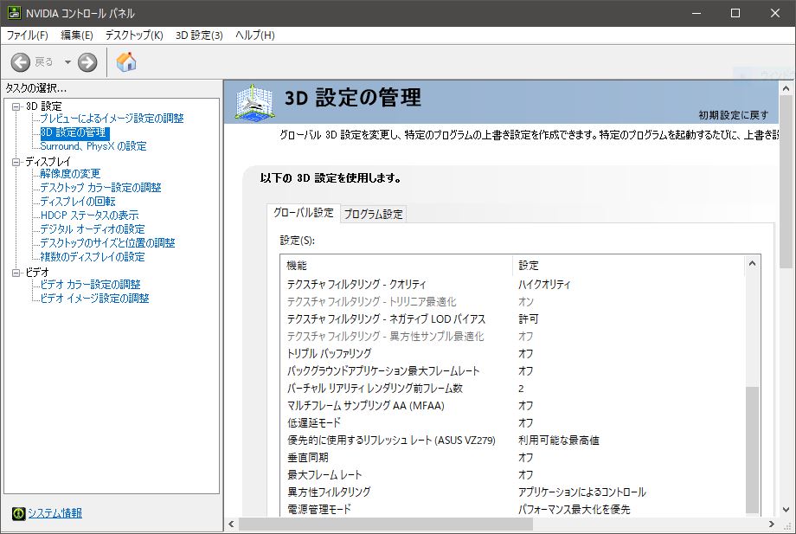Screen dimensions: 796x534
Task: Collapse the ディスプレイ tree node
Action: pyautogui.click(x=16, y=162)
